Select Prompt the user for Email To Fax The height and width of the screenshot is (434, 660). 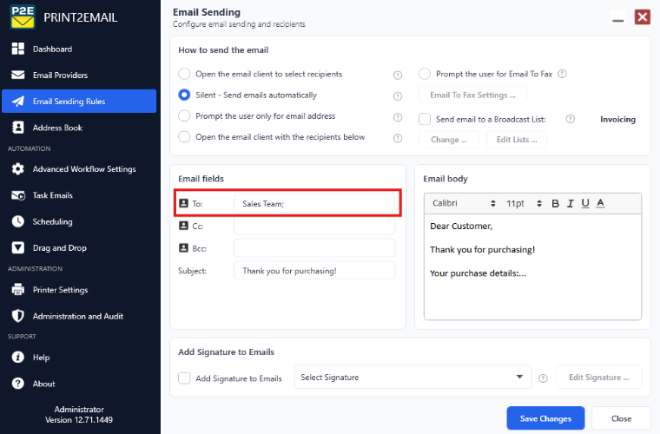pyautogui.click(x=425, y=74)
